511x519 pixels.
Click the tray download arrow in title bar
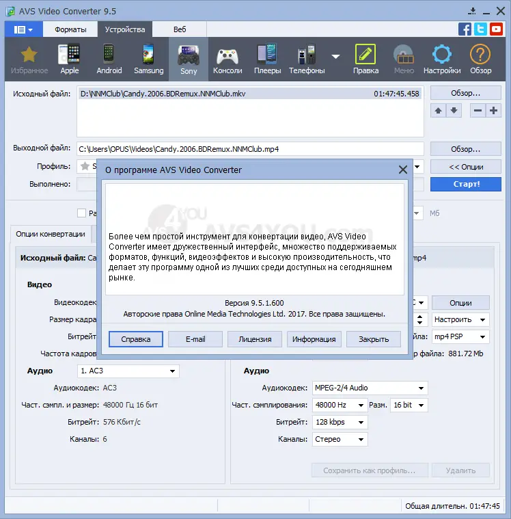pos(472,11)
